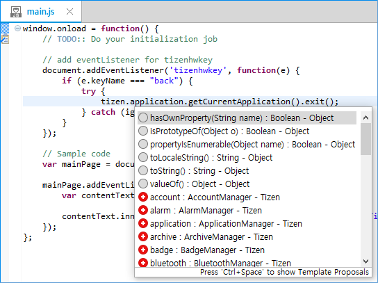Viewport: 378px width, 283px height.
Task: Click the proposal list scroll down arrow
Action: click(365, 261)
